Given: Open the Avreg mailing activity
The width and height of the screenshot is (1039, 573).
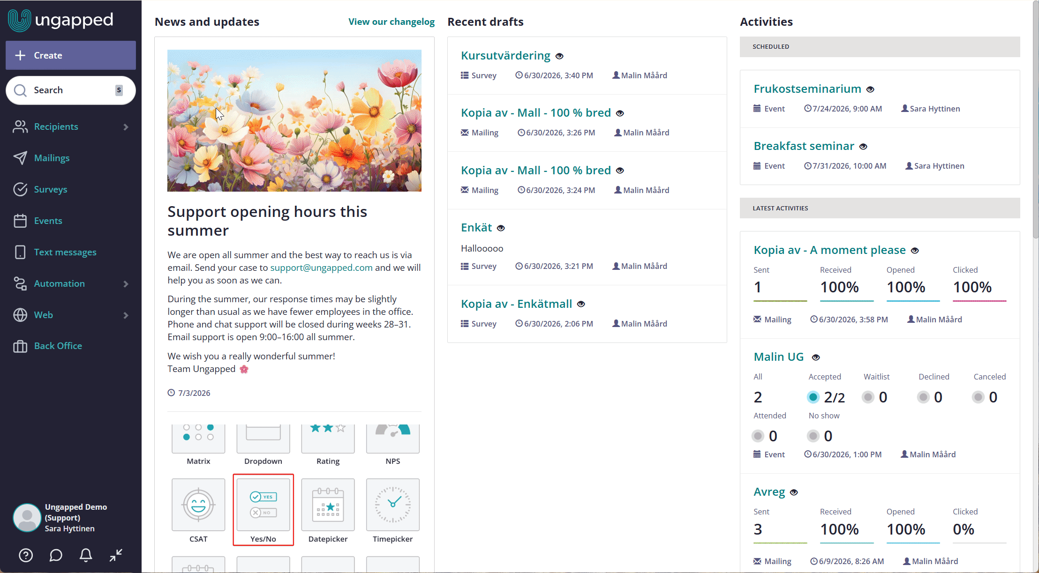Looking at the screenshot, I should pos(769,492).
